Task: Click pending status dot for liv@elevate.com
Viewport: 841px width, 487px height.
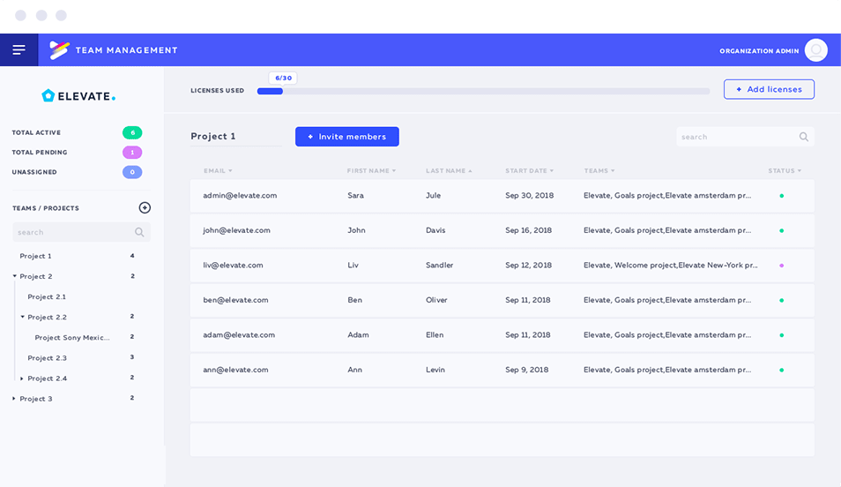Action: click(x=781, y=266)
